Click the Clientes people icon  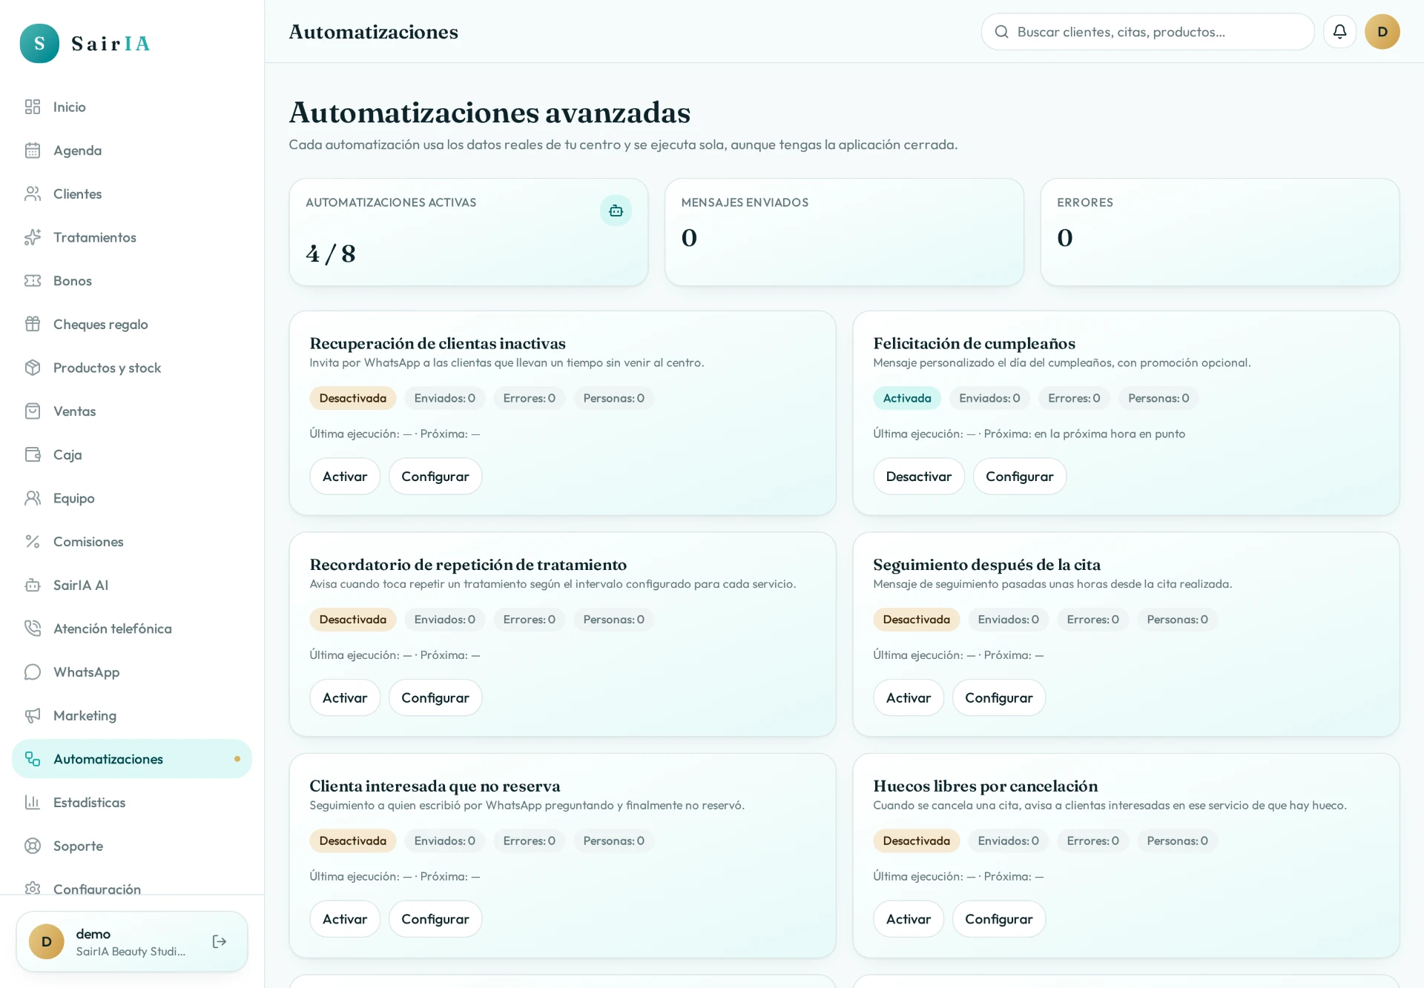coord(33,193)
